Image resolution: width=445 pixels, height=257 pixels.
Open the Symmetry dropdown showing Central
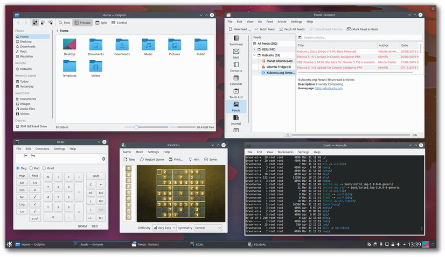[207, 228]
